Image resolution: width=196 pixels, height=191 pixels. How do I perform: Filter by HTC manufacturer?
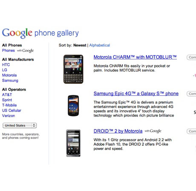point(6,65)
